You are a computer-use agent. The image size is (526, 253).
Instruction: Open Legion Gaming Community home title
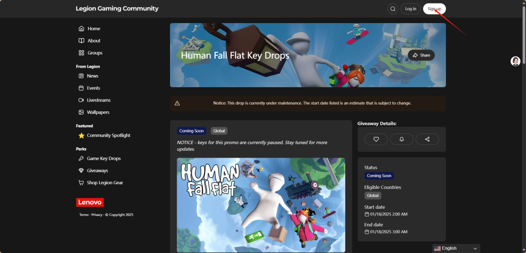[x=117, y=9]
